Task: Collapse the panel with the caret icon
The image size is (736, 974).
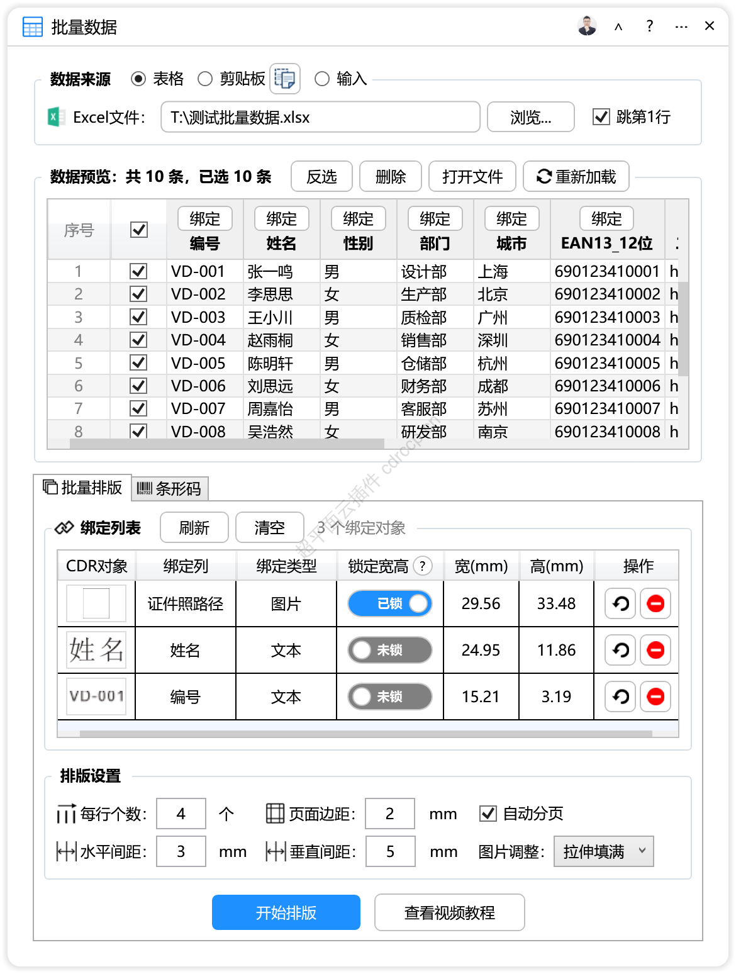Action: 618,26
